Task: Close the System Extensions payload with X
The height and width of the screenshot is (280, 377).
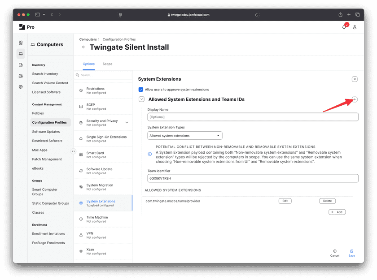Action: (355, 79)
